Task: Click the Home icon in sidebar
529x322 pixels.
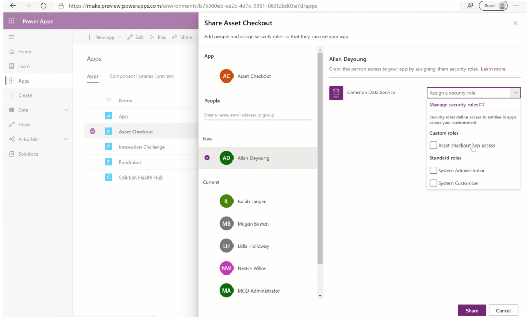Action: point(12,52)
